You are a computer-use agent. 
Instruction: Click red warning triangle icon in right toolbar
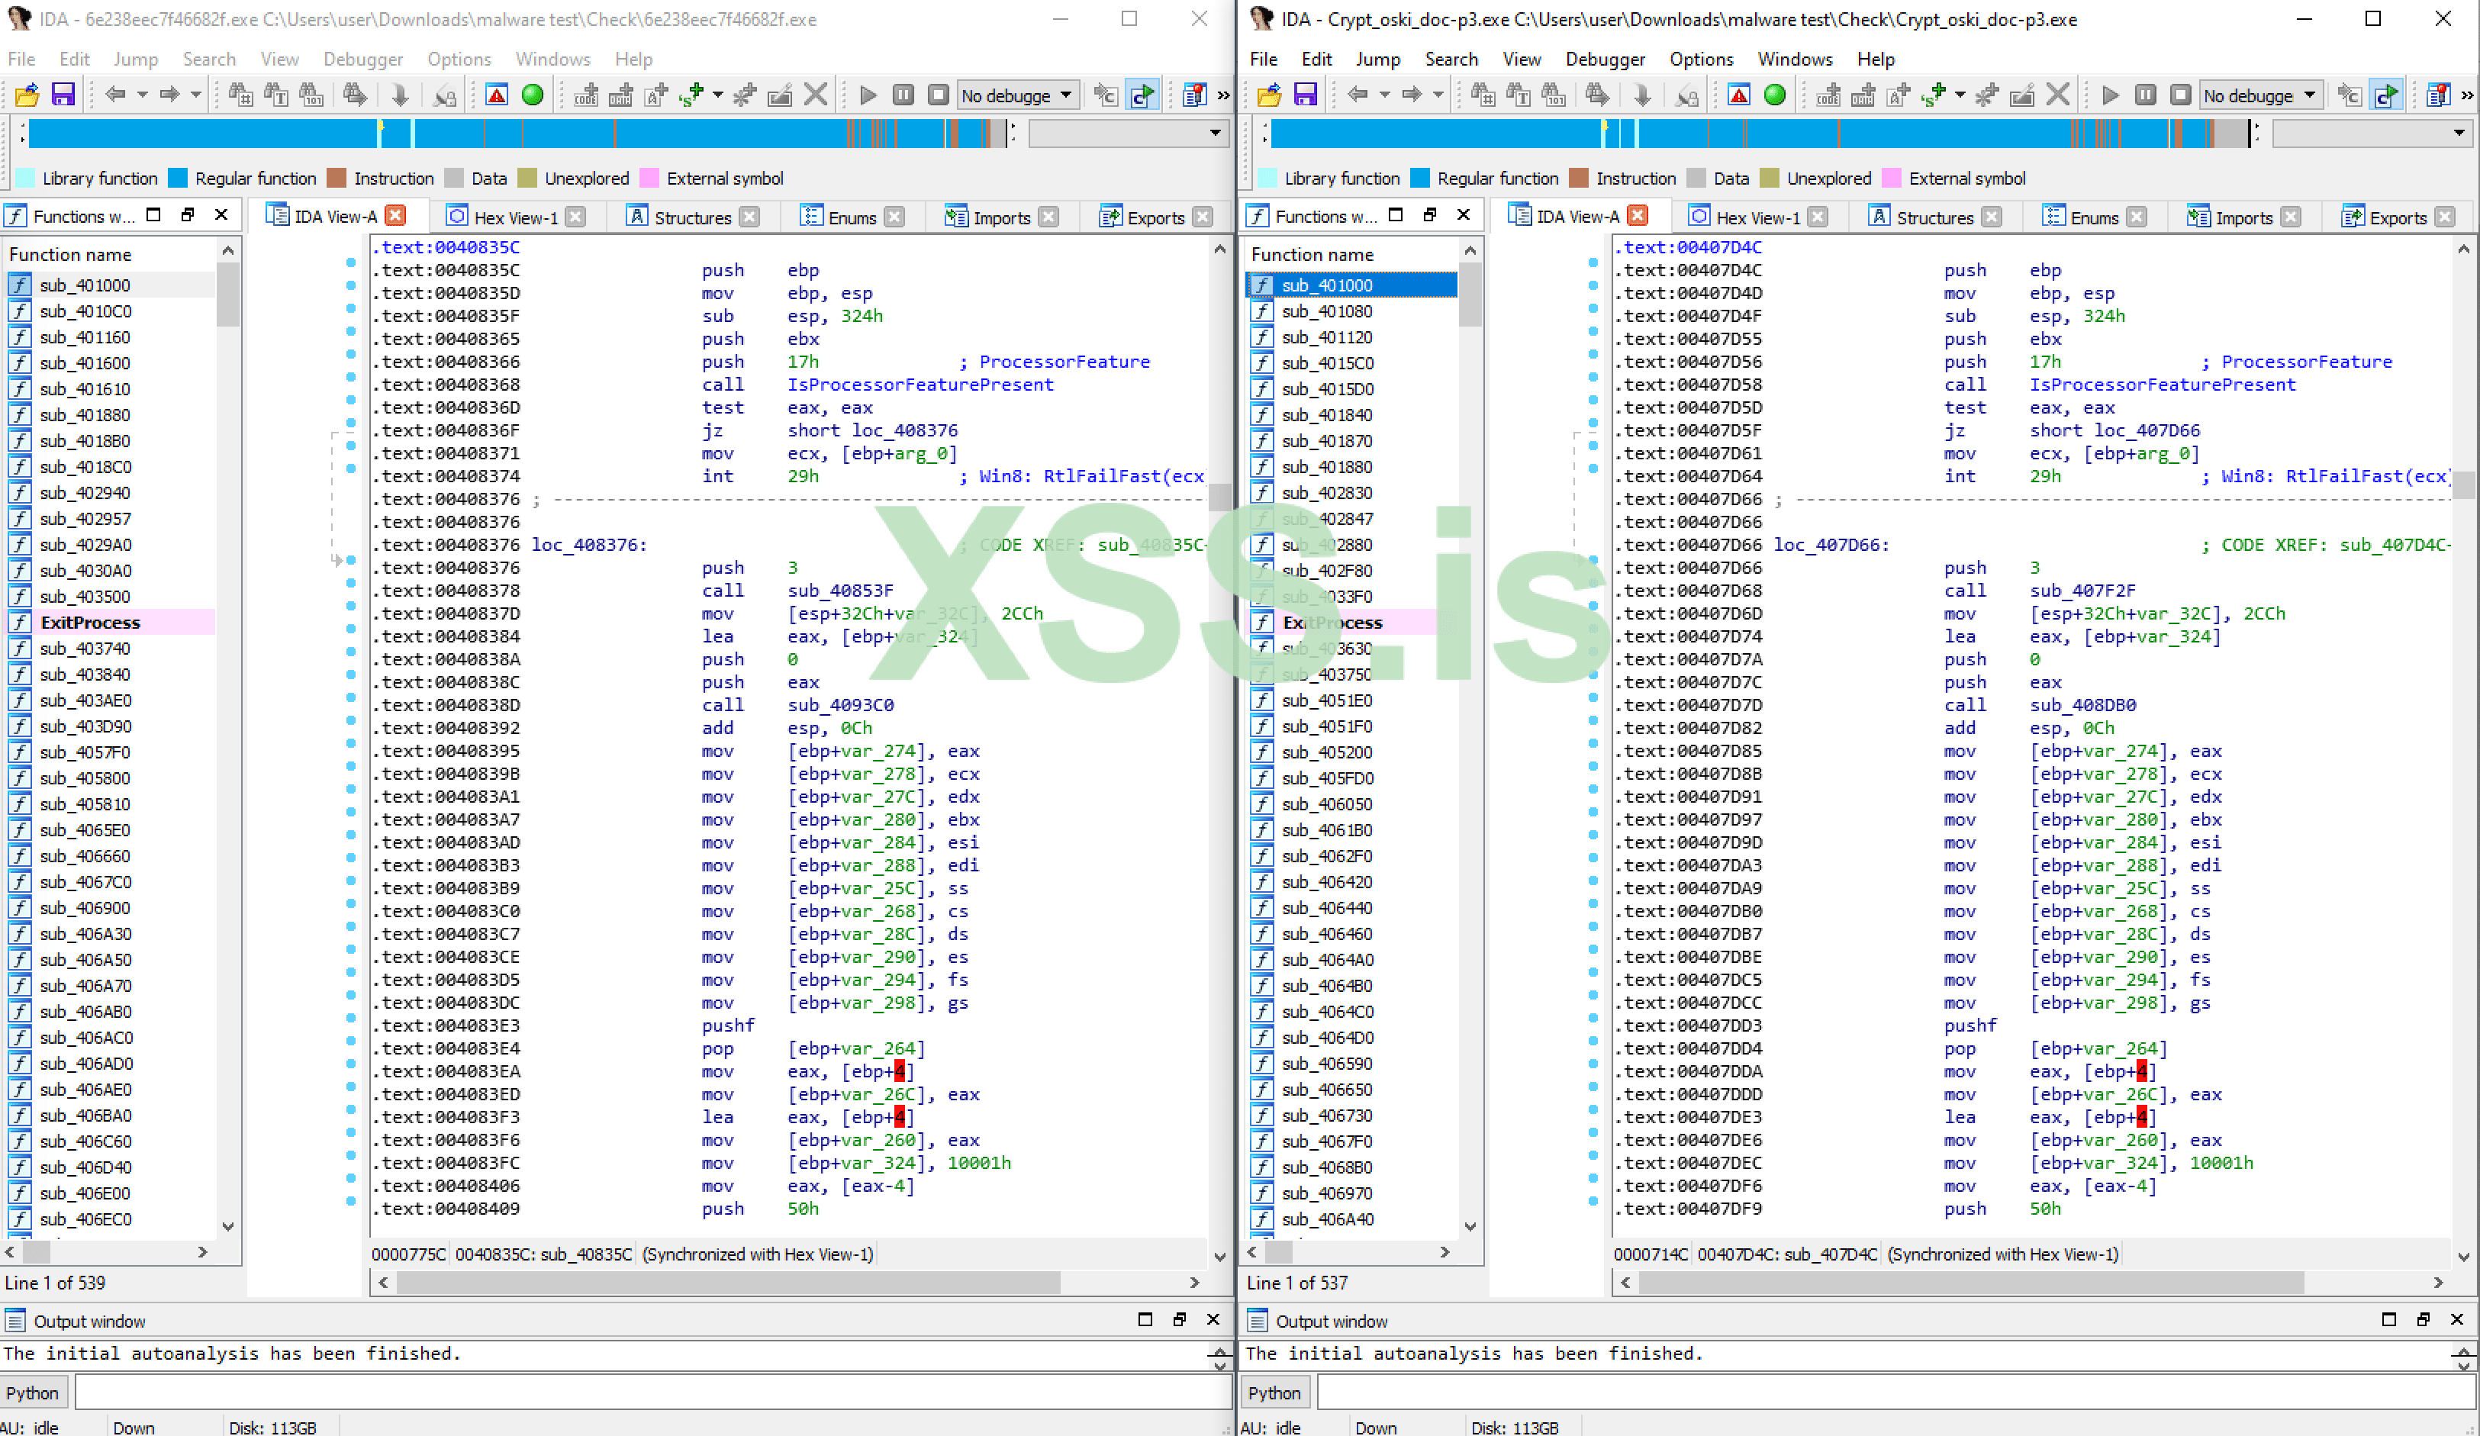pyautogui.click(x=1739, y=95)
